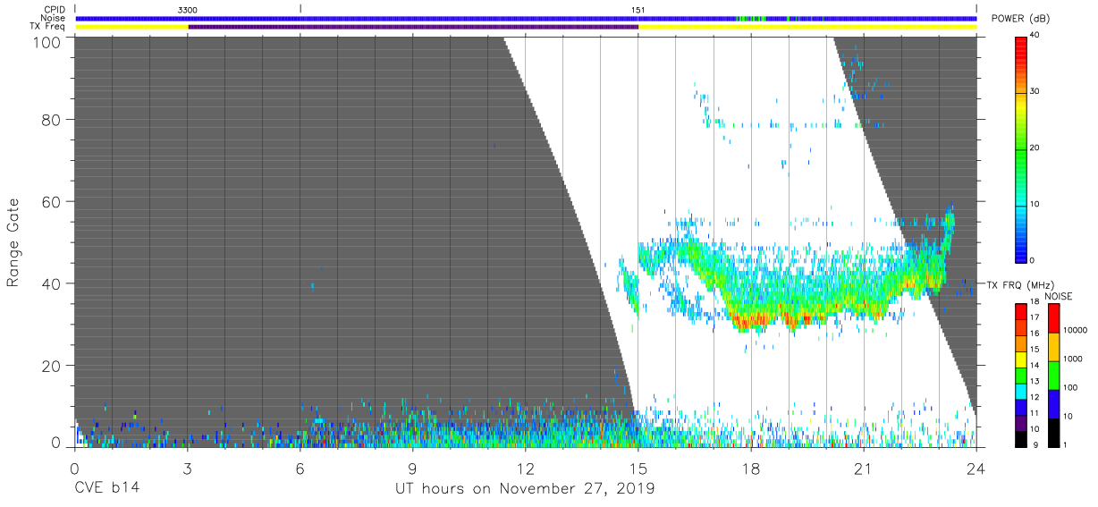Pick the red swatch above 10000 in NOISE legend
The height and width of the screenshot is (507, 1098).
[x=1053, y=317]
